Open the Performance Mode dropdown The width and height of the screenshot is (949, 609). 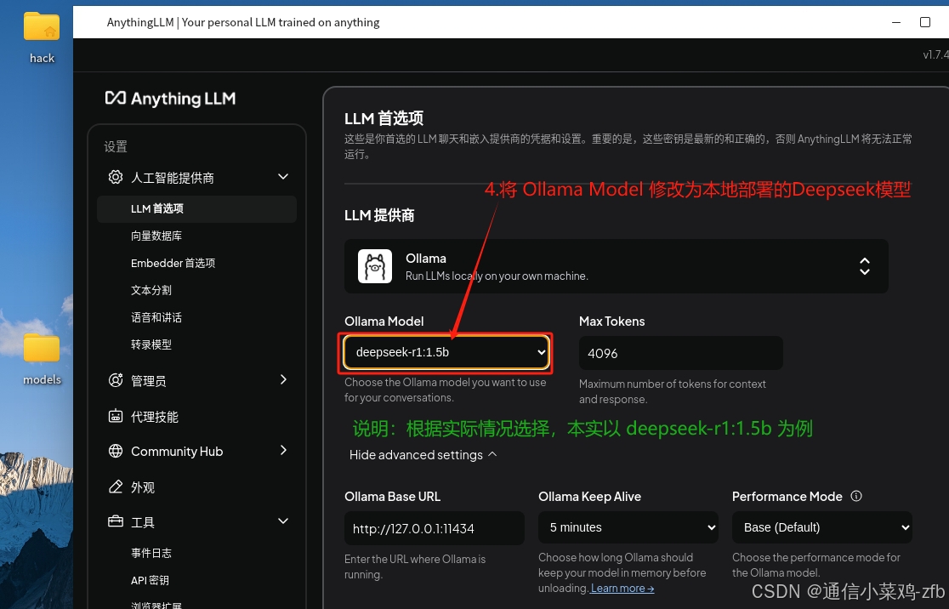[821, 527]
